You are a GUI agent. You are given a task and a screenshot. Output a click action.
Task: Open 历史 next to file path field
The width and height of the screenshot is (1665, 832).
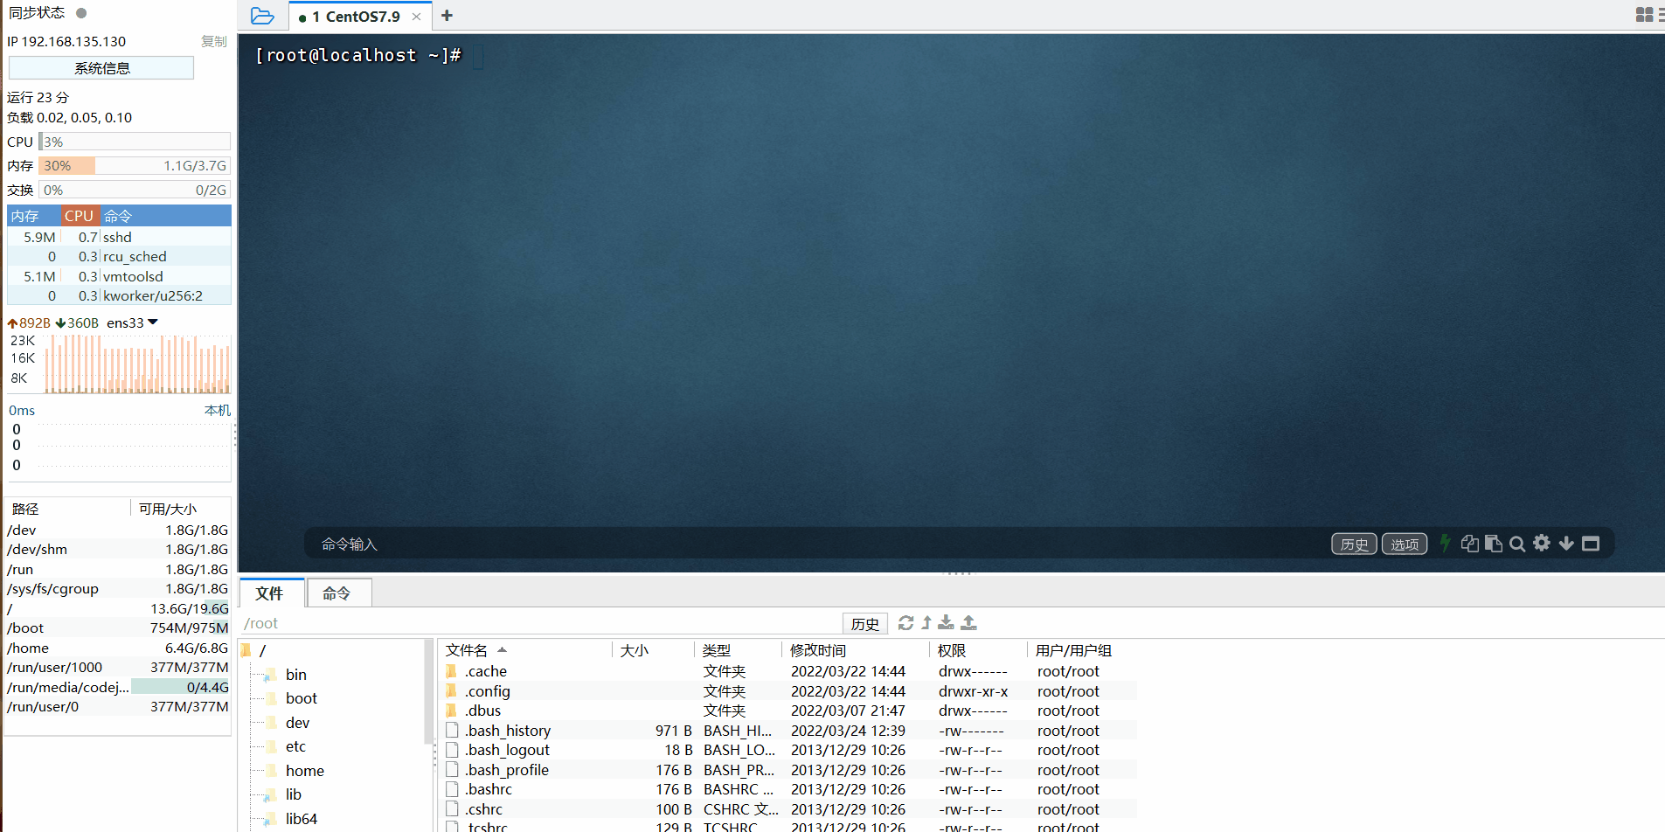click(864, 623)
